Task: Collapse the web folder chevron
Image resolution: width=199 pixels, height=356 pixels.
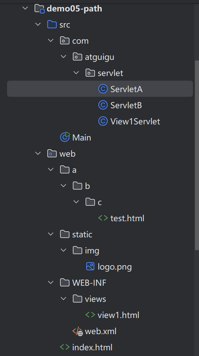Action: [38, 154]
